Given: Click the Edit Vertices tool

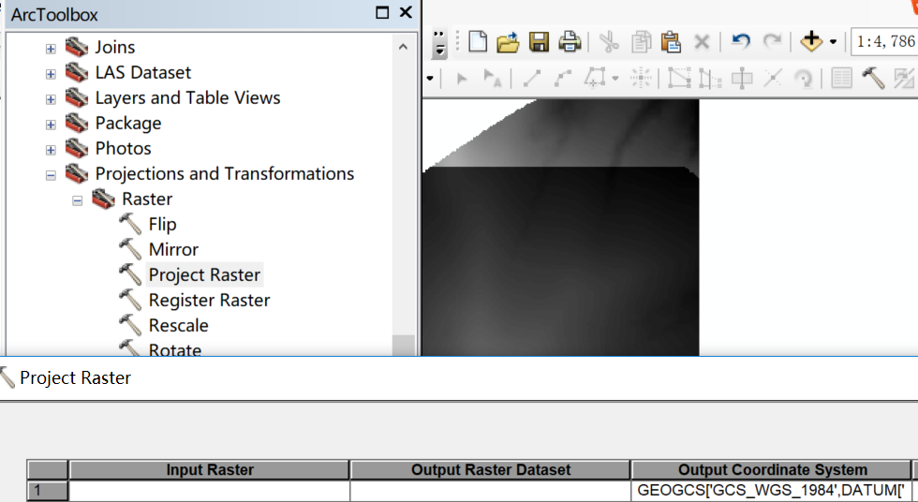Looking at the screenshot, I should [679, 78].
